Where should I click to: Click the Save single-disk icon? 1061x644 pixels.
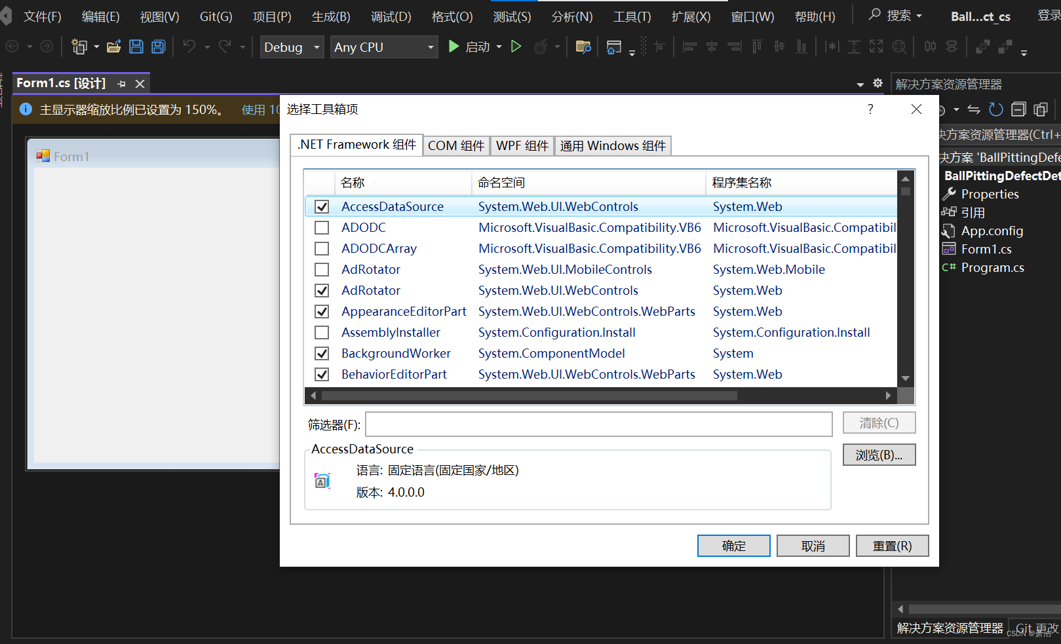[136, 47]
